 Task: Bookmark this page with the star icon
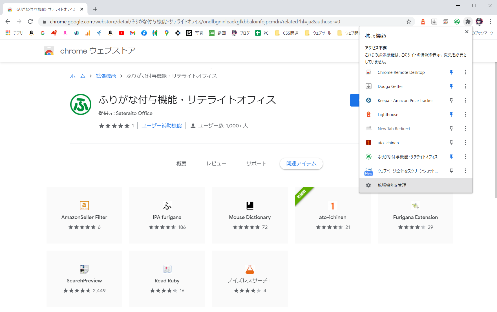click(409, 22)
